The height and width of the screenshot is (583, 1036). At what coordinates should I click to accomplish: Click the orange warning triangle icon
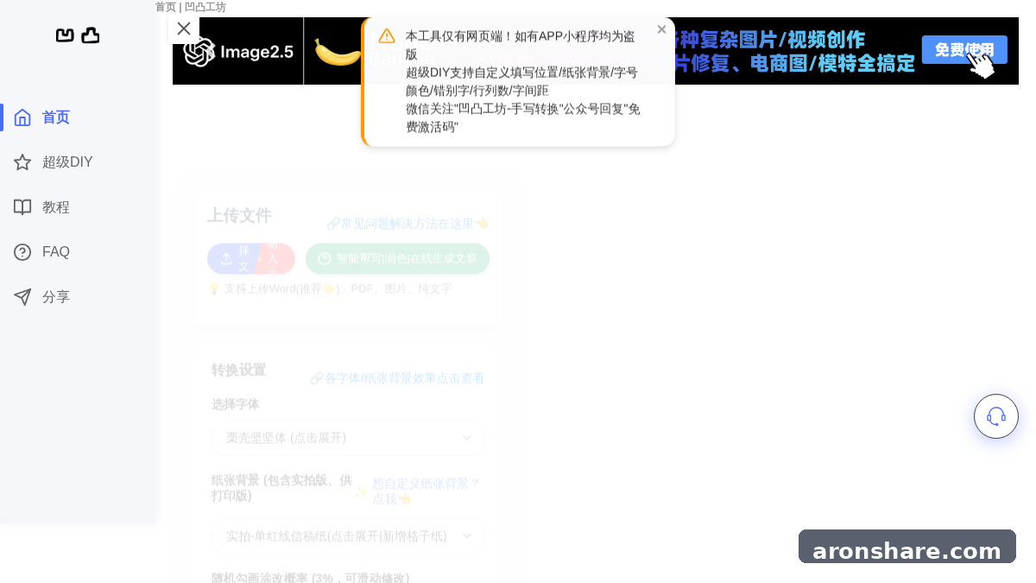(387, 35)
